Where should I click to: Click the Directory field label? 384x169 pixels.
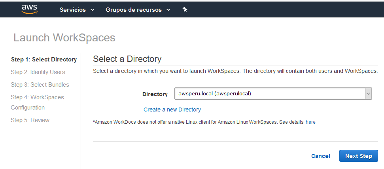pos(155,94)
